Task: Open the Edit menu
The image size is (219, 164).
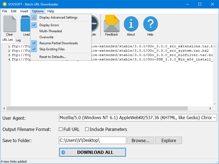Action: [x=14, y=11]
